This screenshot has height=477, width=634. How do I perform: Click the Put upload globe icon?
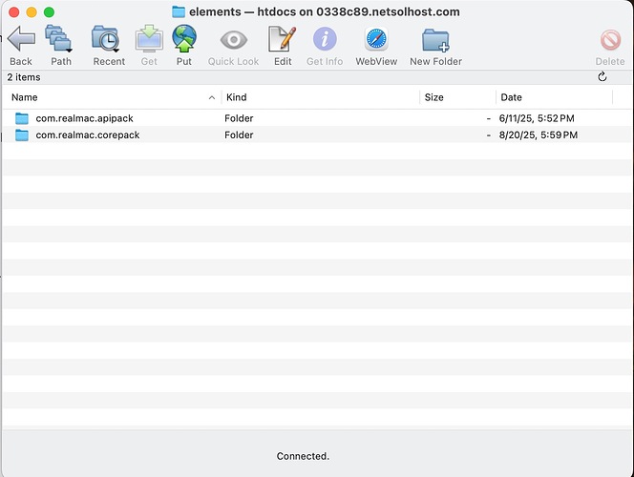(184, 39)
